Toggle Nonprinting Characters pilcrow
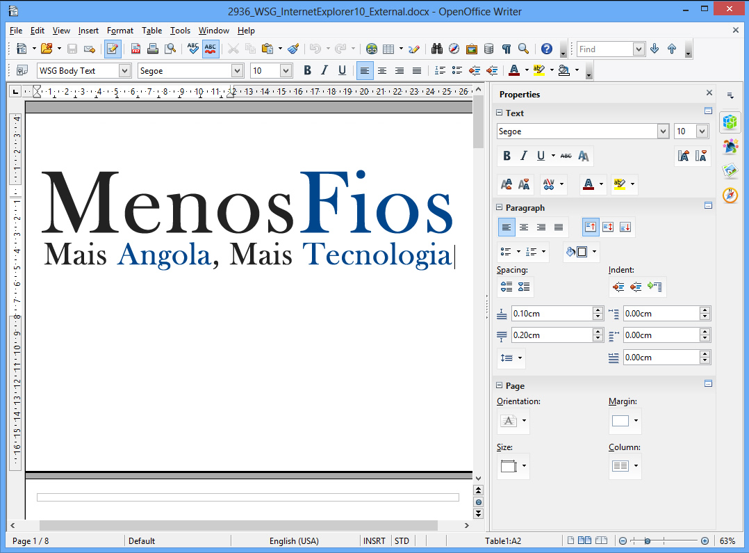This screenshot has width=749, height=553. [x=507, y=49]
